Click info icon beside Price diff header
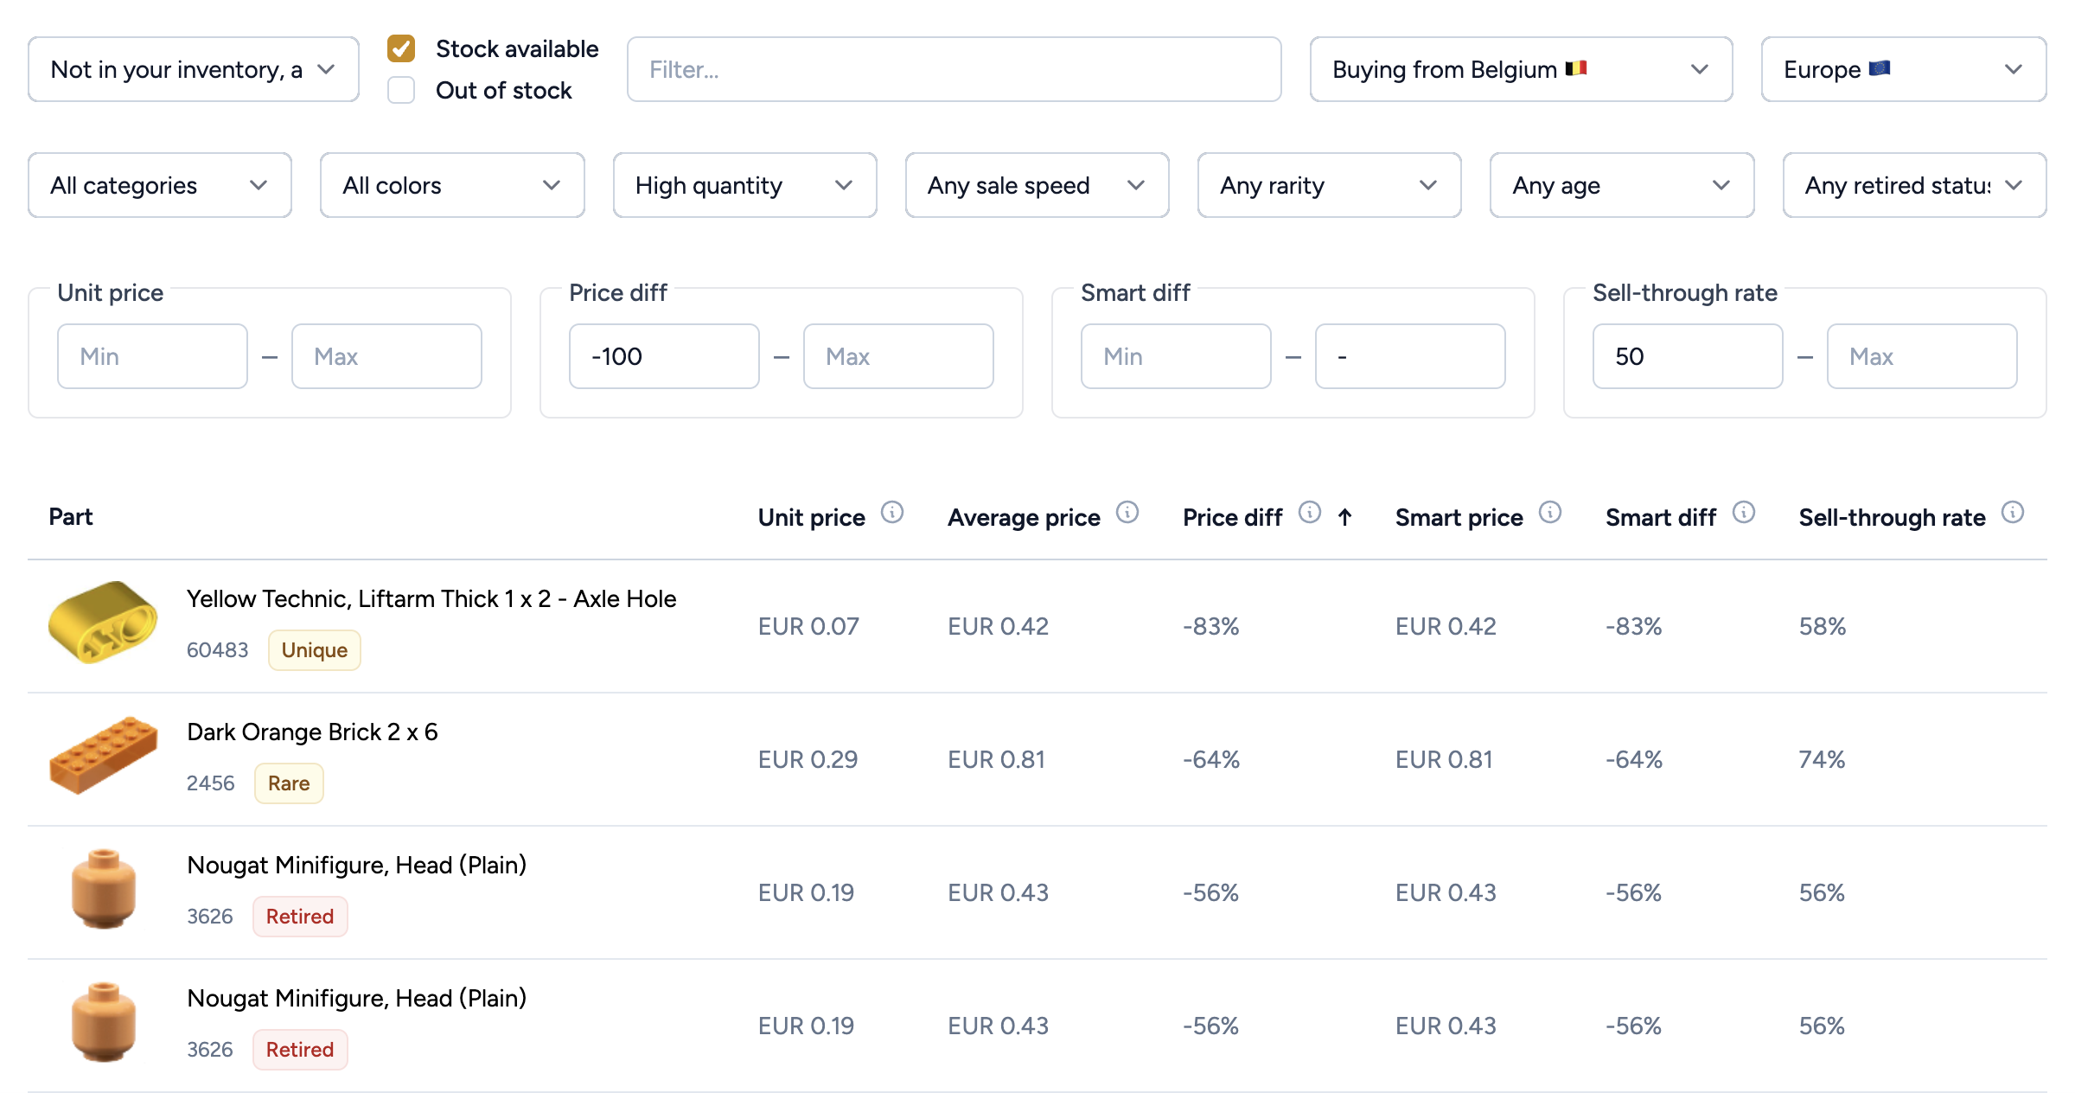2075x1093 pixels. [1309, 513]
